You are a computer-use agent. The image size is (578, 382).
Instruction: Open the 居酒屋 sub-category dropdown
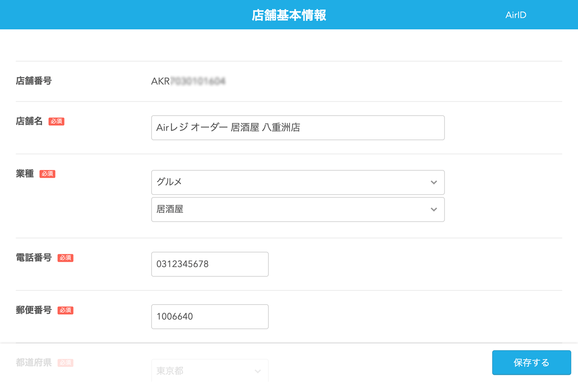(298, 209)
